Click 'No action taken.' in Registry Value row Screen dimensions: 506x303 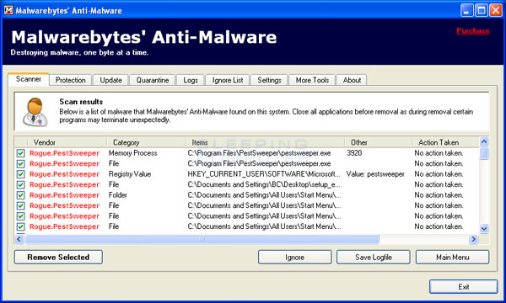point(439,174)
